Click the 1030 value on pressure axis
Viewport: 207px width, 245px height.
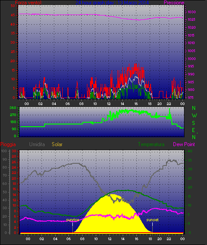[x=192, y=12]
